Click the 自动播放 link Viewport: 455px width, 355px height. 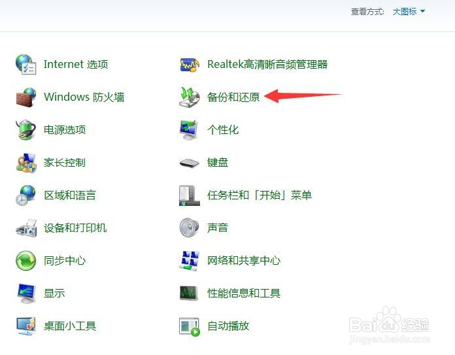click(228, 326)
